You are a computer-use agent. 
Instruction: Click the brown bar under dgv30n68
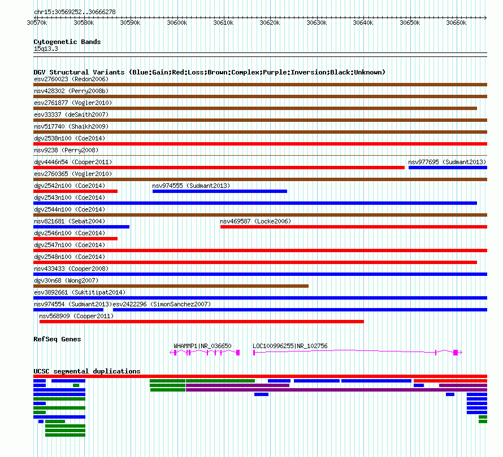(171, 286)
